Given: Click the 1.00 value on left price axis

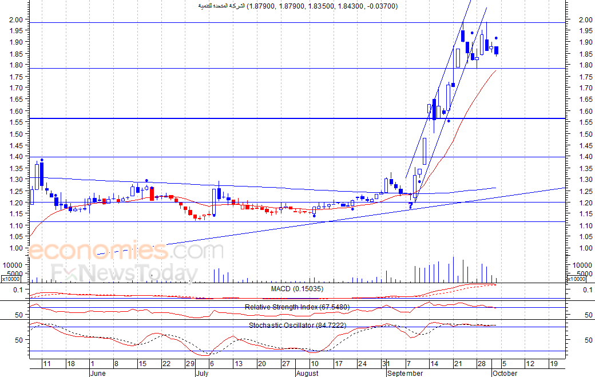Looking at the screenshot, I should (x=16, y=248).
